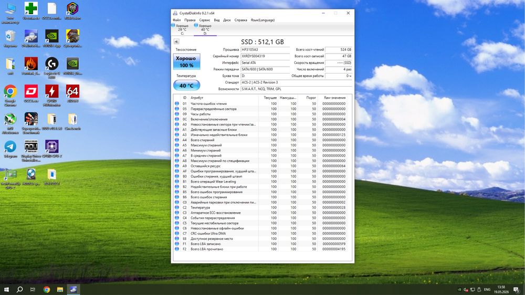Open the TechPowerUp GPU-Z shortcut
Screen dimensions: 525x295
(x=10, y=179)
